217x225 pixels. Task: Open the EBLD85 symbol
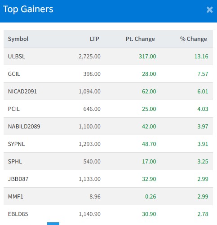point(18,214)
